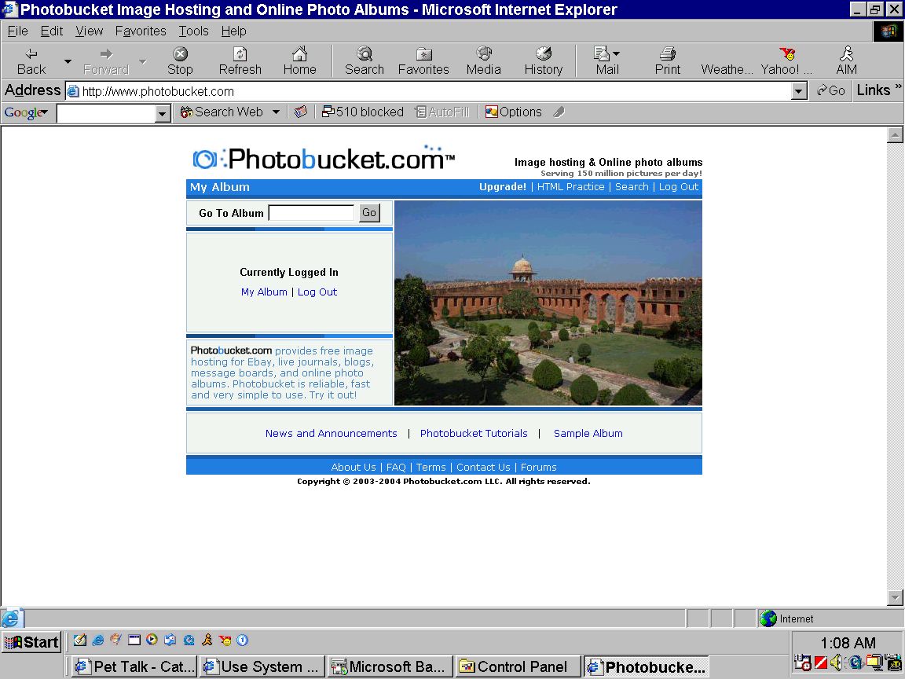Click the grayed Forward toolbar button
The width and height of the screenshot is (905, 679).
(105, 61)
